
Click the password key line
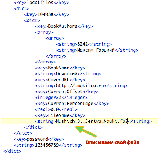tap(39, 139)
